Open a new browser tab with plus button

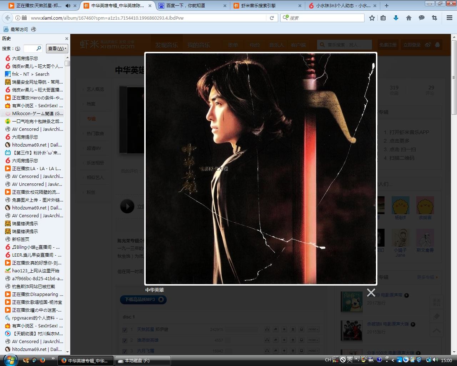click(387, 6)
